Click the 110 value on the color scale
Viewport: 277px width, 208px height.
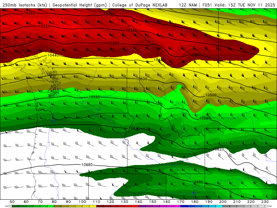97,202
